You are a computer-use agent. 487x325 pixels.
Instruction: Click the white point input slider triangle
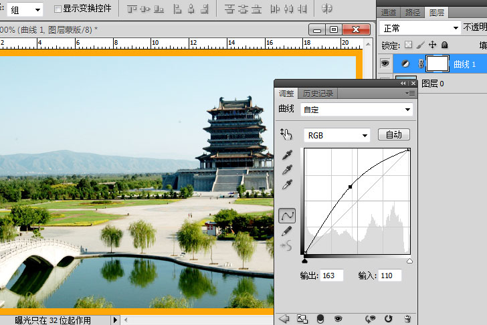pyautogui.click(x=409, y=261)
